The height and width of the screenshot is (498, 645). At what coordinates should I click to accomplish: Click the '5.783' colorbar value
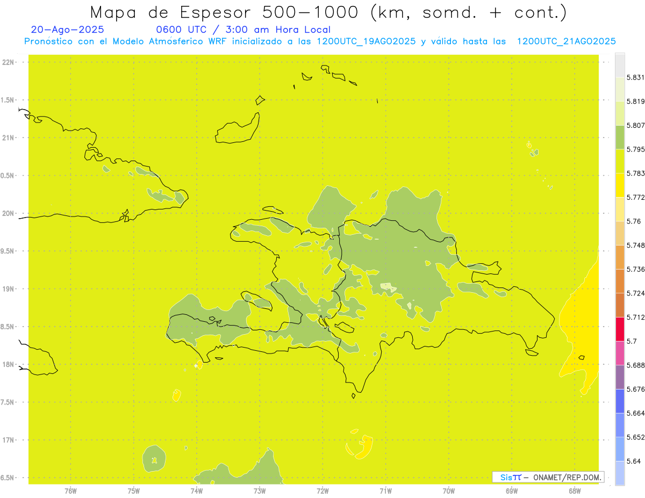point(635,173)
